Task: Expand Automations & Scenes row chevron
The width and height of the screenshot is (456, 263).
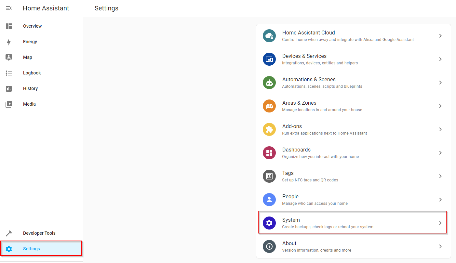Action: click(x=440, y=83)
